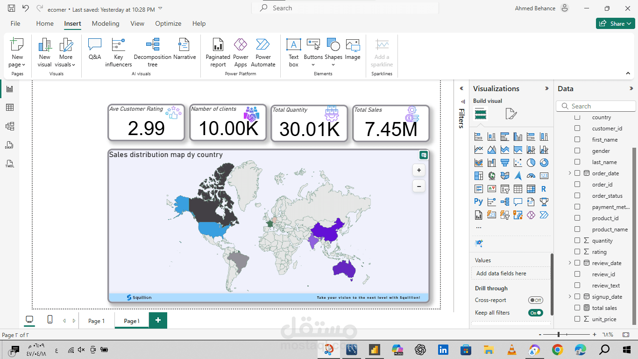Check the quantity field

pos(577,241)
